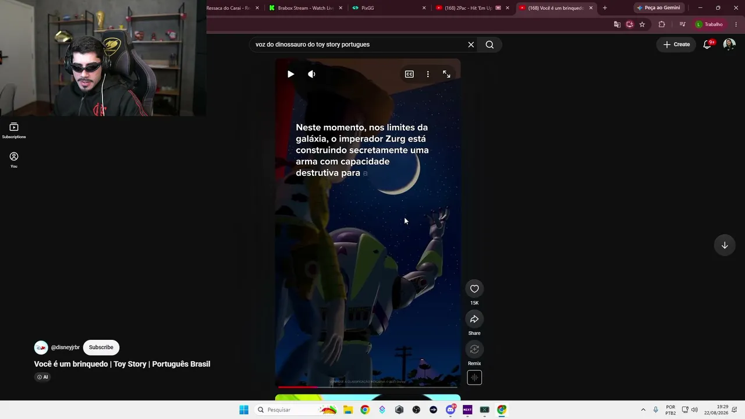
Task: Go to the next short with down arrow
Action: [x=725, y=245]
